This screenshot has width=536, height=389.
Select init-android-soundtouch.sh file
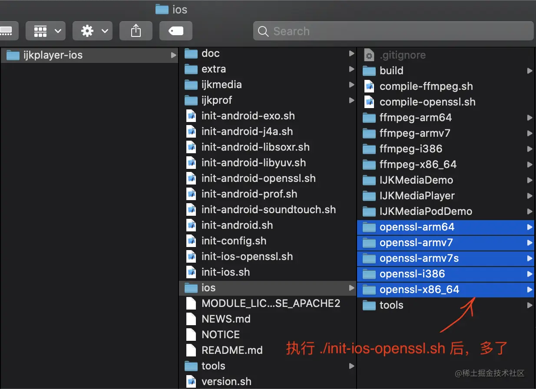tap(268, 210)
